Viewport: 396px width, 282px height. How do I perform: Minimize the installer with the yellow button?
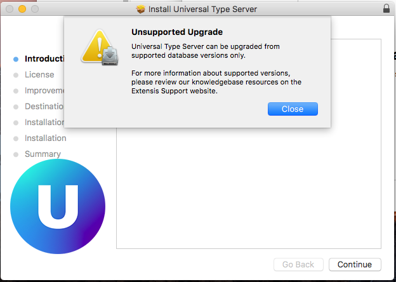[x=22, y=9]
